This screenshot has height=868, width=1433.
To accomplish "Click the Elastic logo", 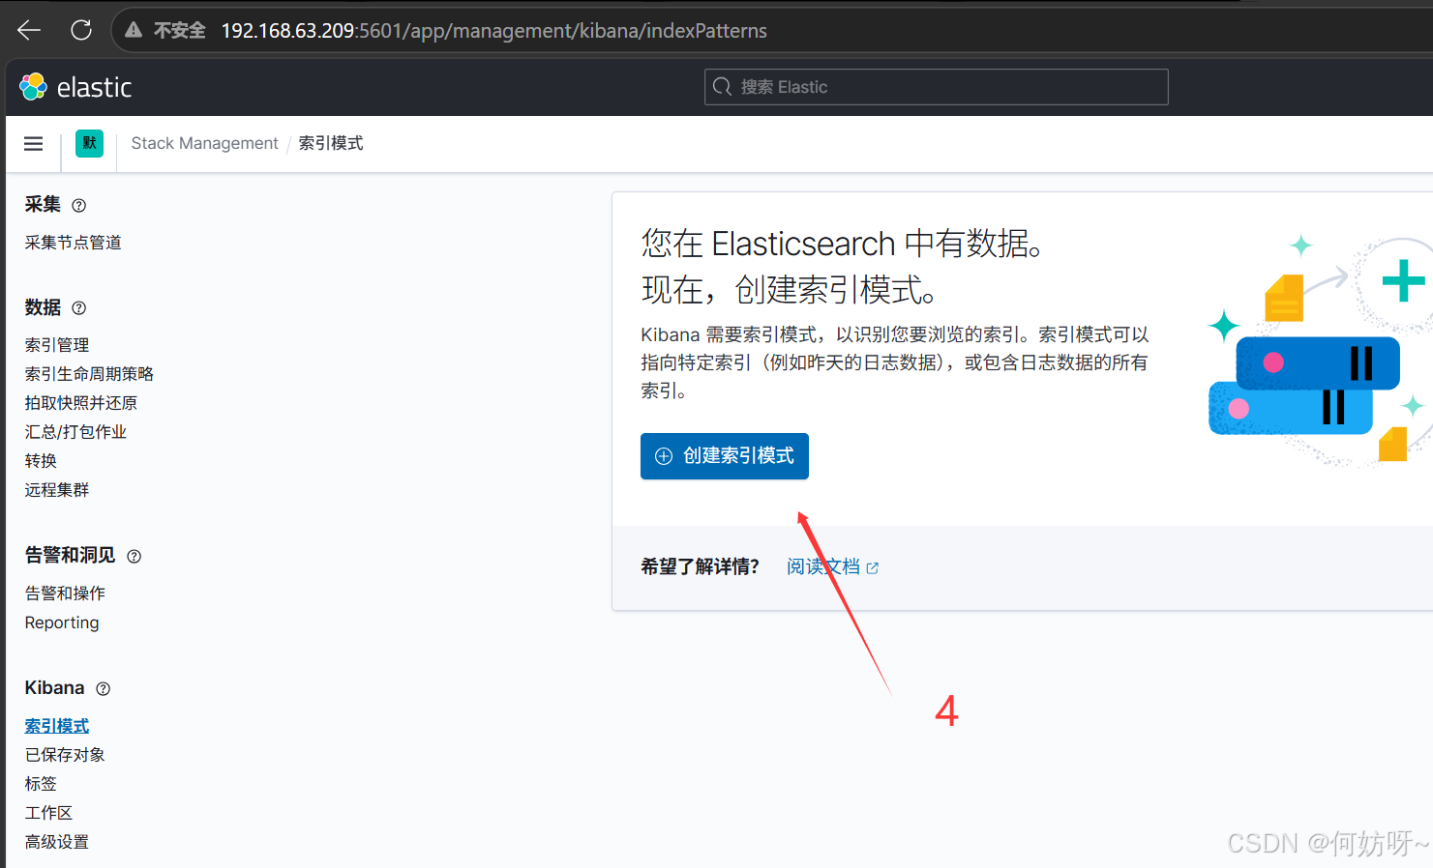I will point(75,87).
